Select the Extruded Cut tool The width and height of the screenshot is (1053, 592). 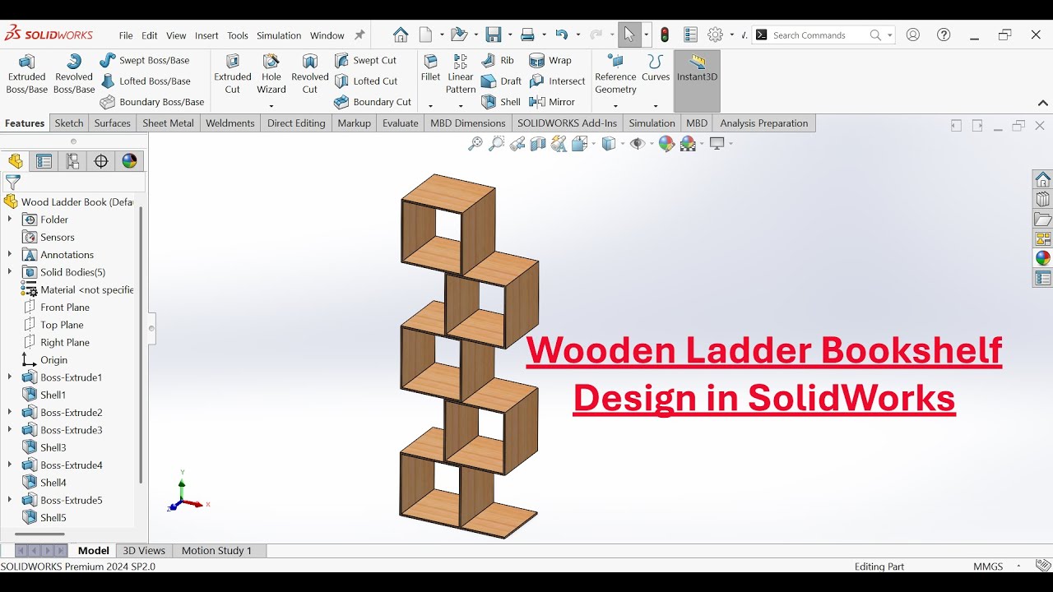(233, 75)
